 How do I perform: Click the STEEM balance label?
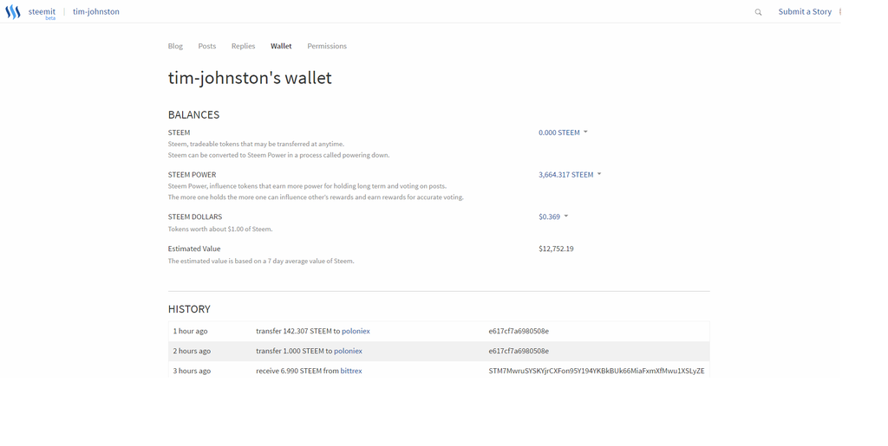pos(179,133)
